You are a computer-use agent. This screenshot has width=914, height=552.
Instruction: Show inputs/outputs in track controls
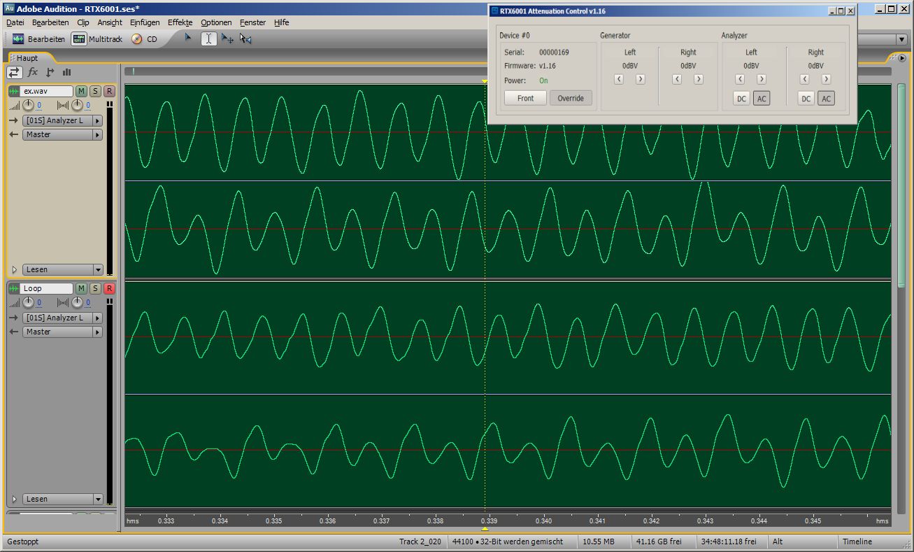pyautogui.click(x=15, y=72)
